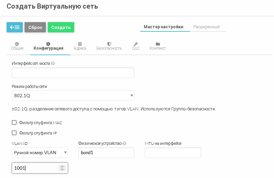Viewport: 274px width, 178px height.
Task: Click the gear icon for Конфигурация
Action: 48,44
